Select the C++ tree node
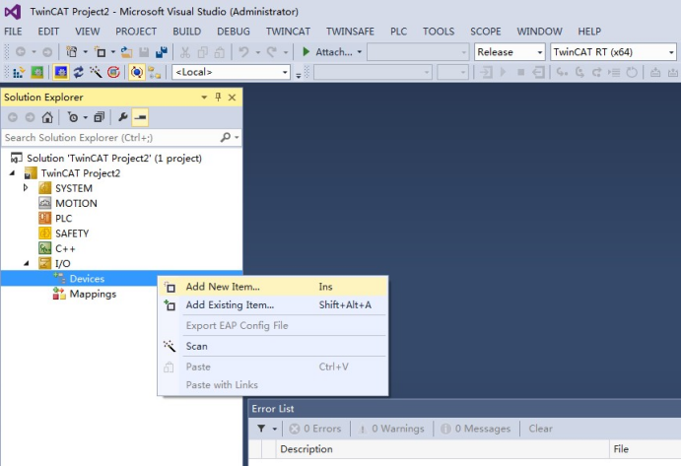 click(x=65, y=248)
